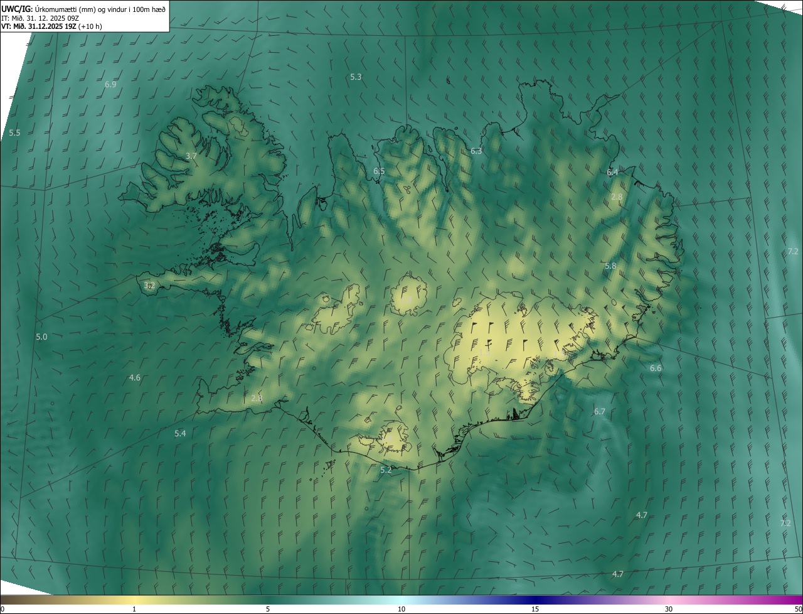Click the colorbar tick label 0
The image size is (803, 614).
point(3,609)
